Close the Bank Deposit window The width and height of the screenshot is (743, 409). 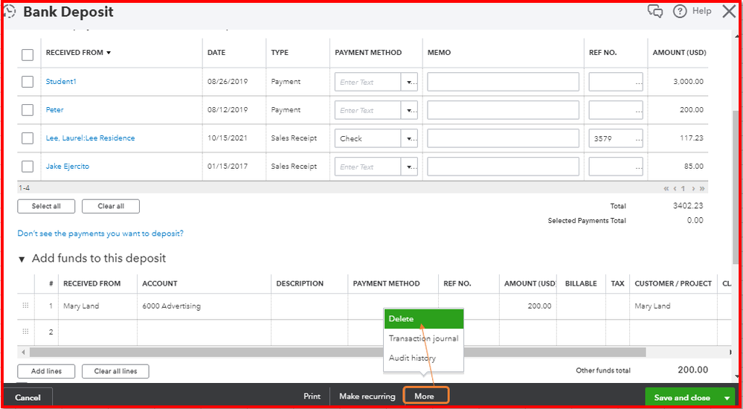pos(729,11)
